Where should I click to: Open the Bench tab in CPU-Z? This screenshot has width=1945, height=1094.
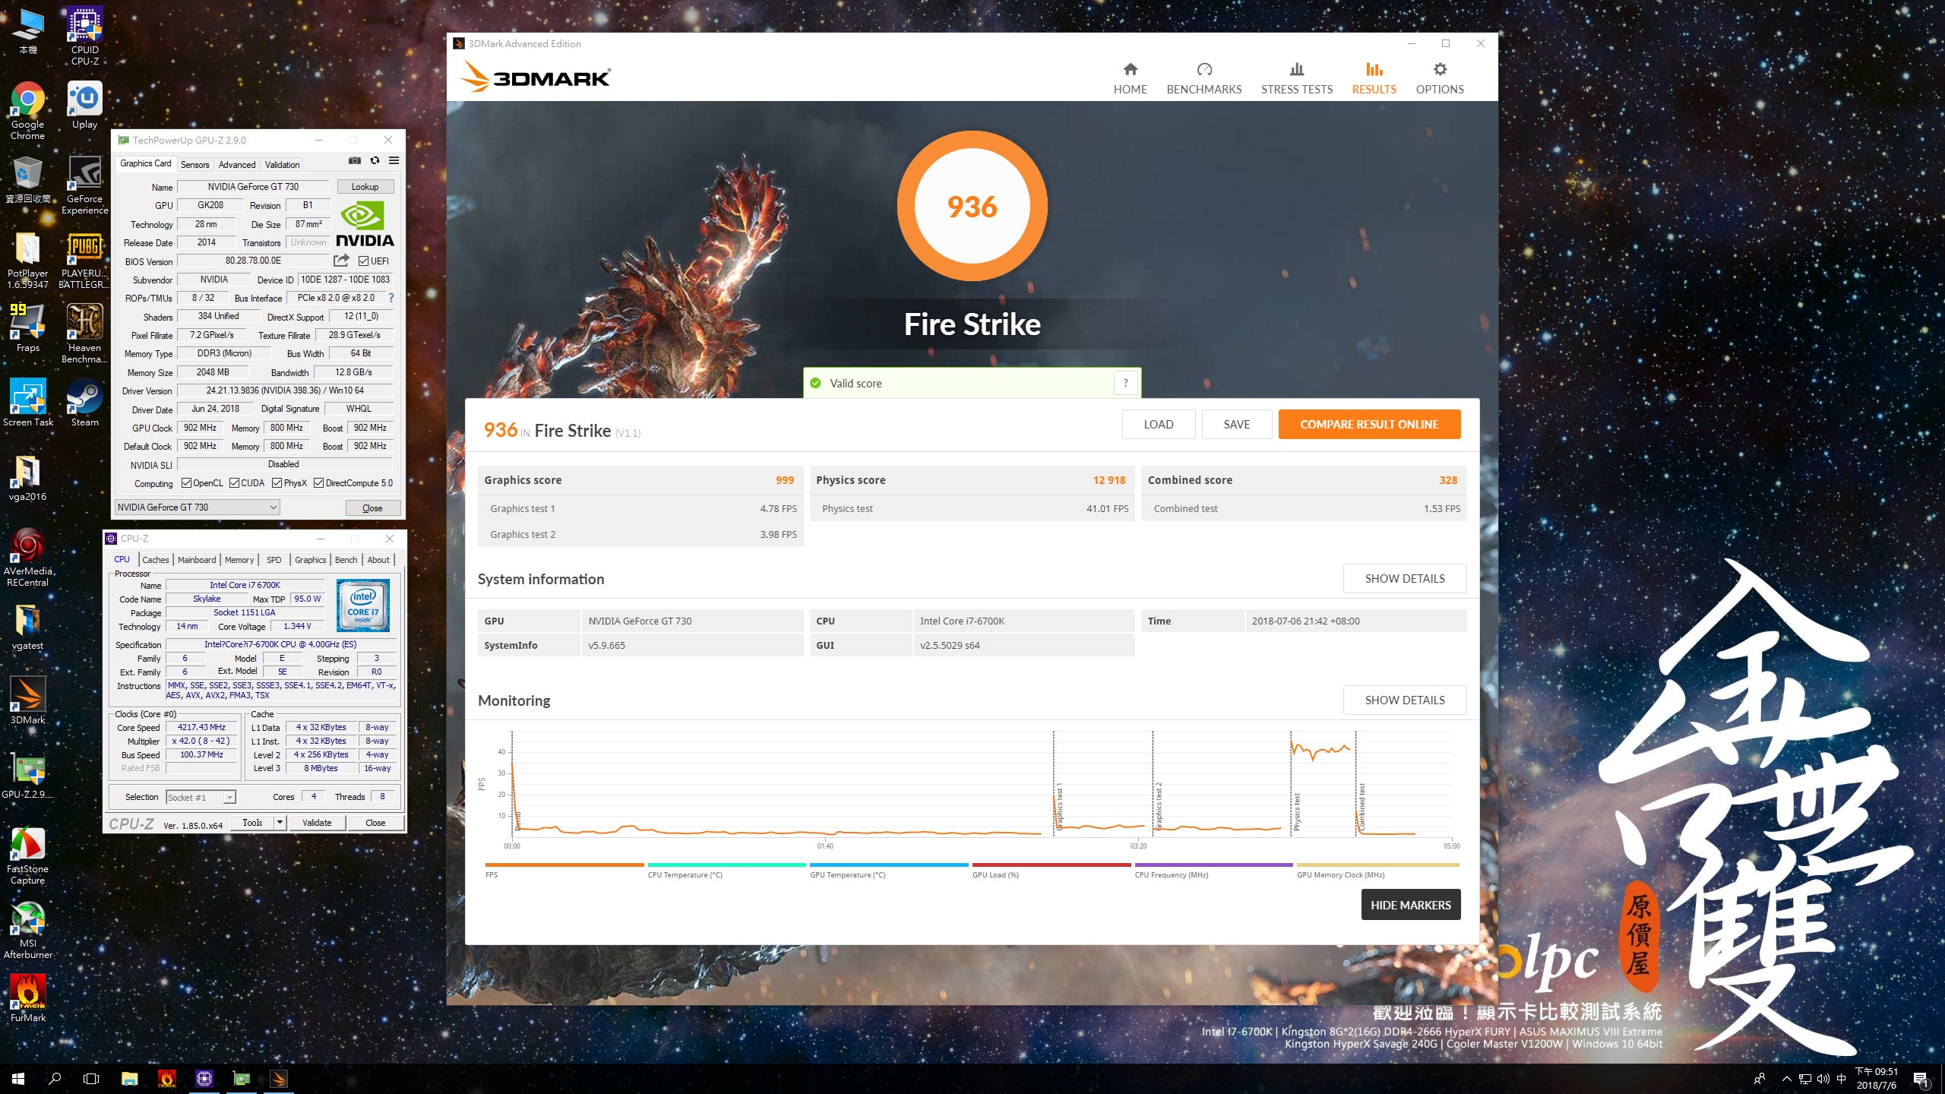coord(346,560)
